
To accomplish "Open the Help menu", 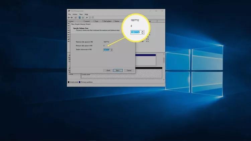I will click(86, 14).
